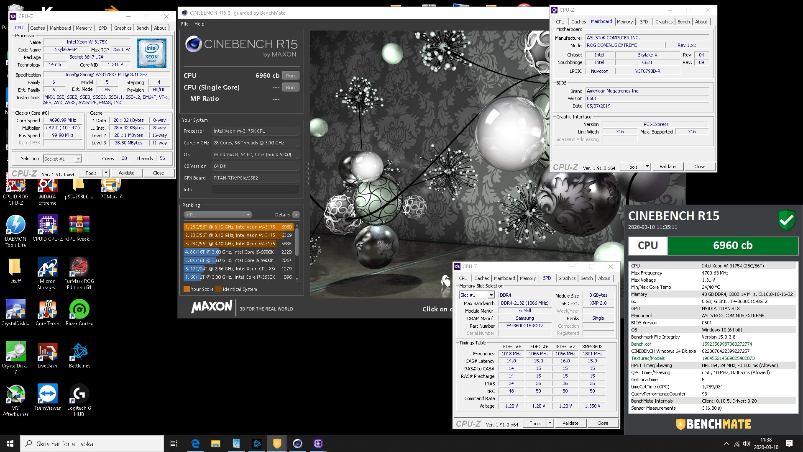
Task: Open Memory tab in Mainboard CPU-Z window
Action: (624, 22)
